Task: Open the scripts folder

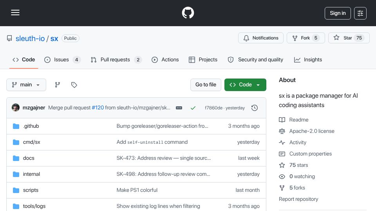Action: tap(31, 190)
